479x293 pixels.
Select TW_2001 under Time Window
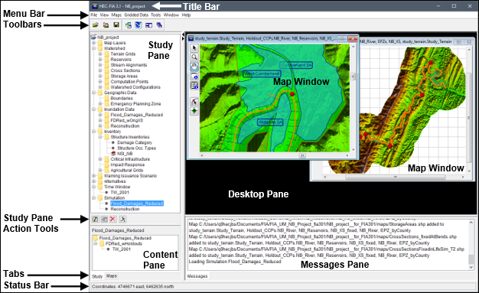tap(119, 193)
